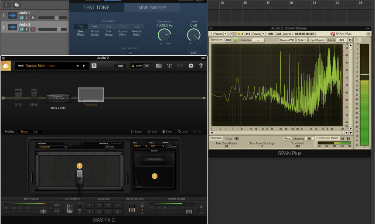375x224 pixels.
Task: Toggle Anti Aliased ON button
Action: pyautogui.click(x=130, y=53)
